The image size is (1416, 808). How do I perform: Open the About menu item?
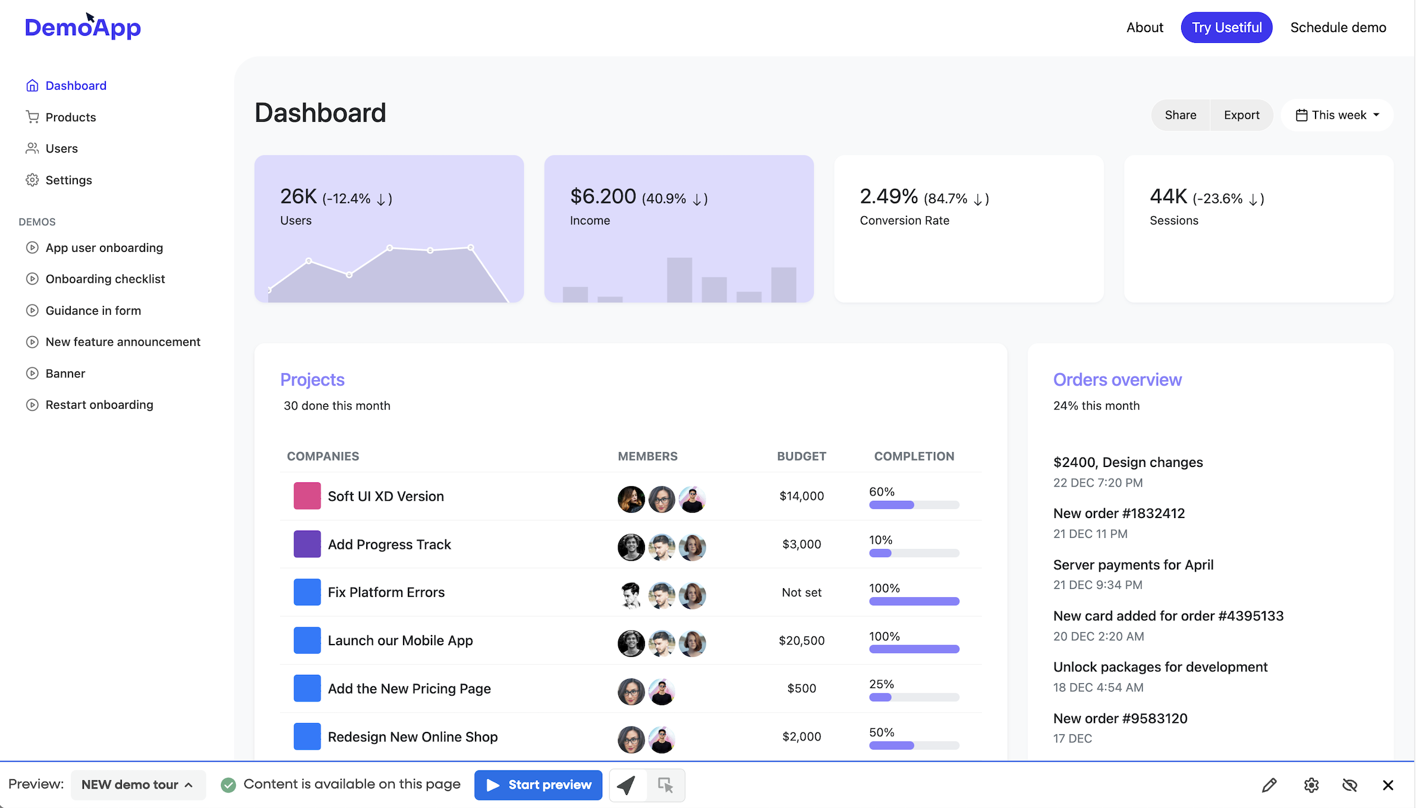(1144, 27)
